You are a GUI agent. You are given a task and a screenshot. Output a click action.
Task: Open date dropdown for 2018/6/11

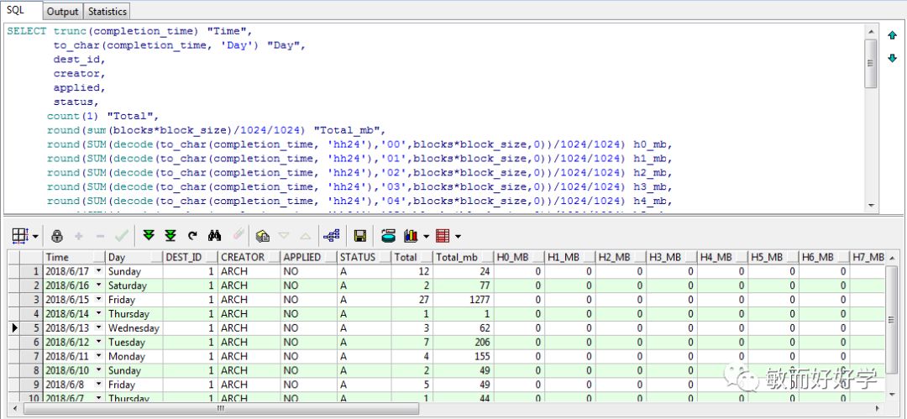[x=99, y=356]
